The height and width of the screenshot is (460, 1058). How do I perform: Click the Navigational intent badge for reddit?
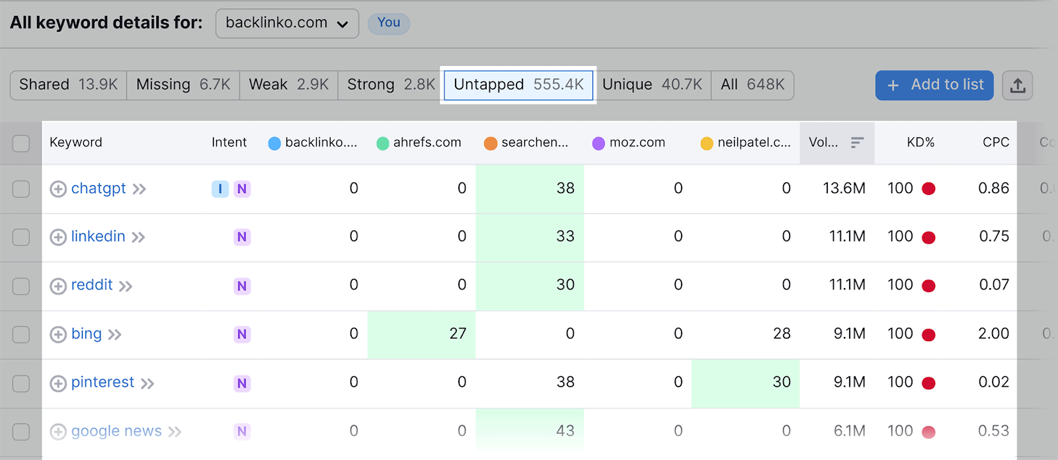coord(242,286)
